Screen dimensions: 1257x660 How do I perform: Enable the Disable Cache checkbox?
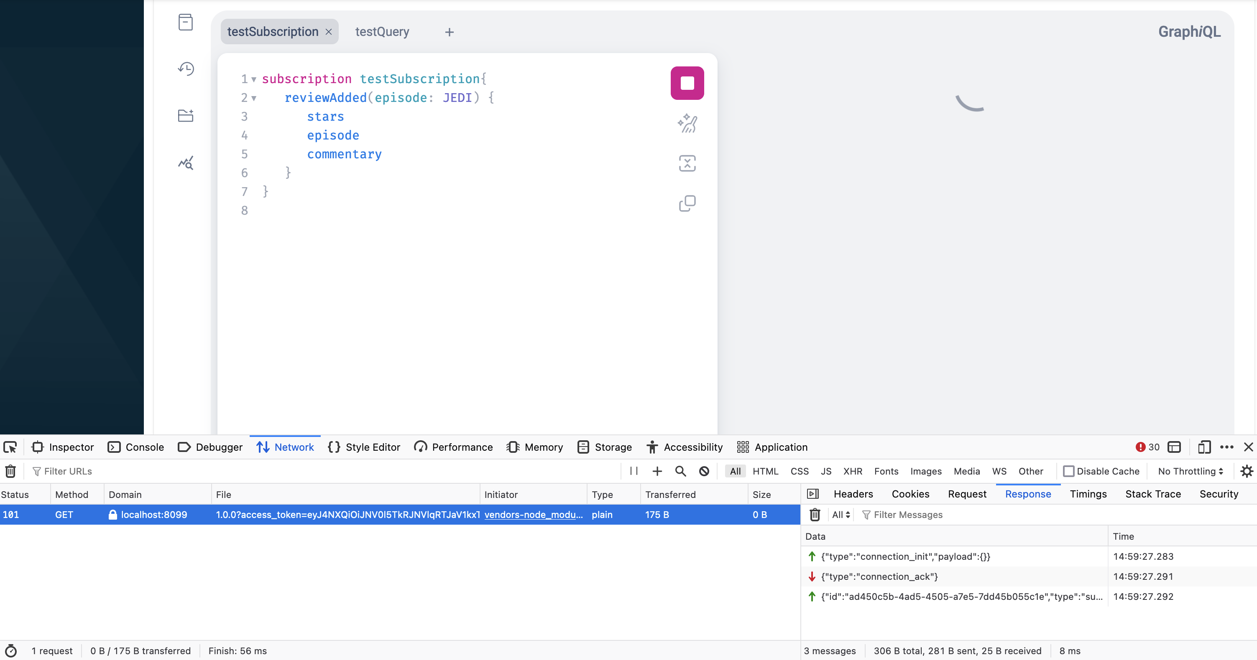click(x=1069, y=471)
